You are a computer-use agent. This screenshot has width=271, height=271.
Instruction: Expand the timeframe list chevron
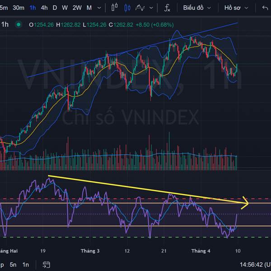(99, 8)
